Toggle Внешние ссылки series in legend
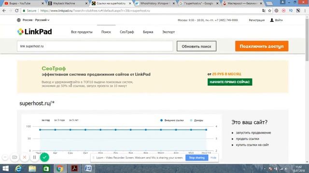Viewport: 309px width, 173px height. [172, 120]
